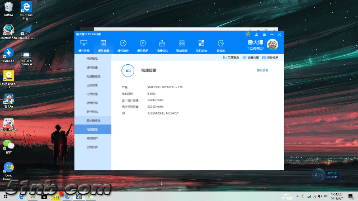
Task: Select 其他硬件 other hardware in sidebar
Action: coord(93,138)
